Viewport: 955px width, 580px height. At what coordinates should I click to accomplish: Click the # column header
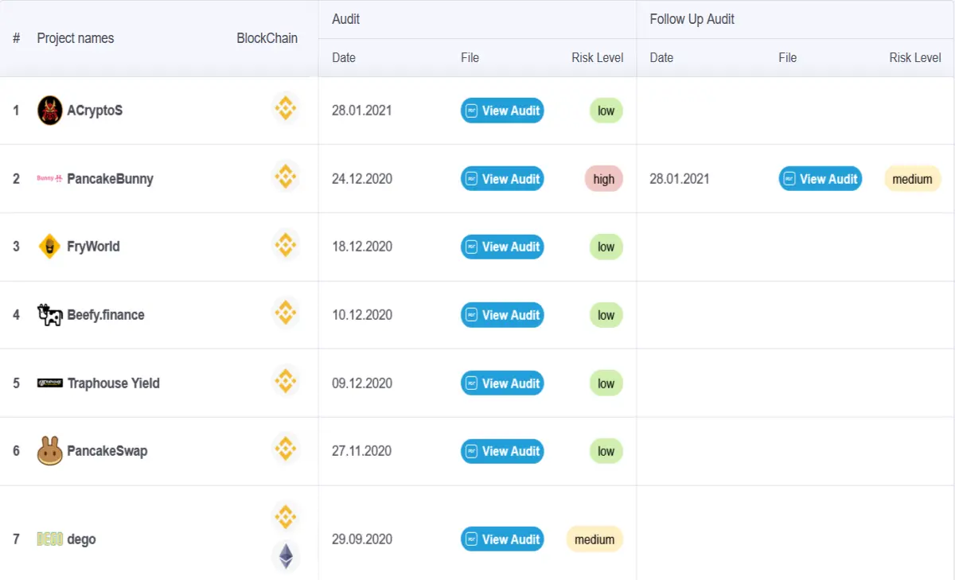[x=16, y=38]
